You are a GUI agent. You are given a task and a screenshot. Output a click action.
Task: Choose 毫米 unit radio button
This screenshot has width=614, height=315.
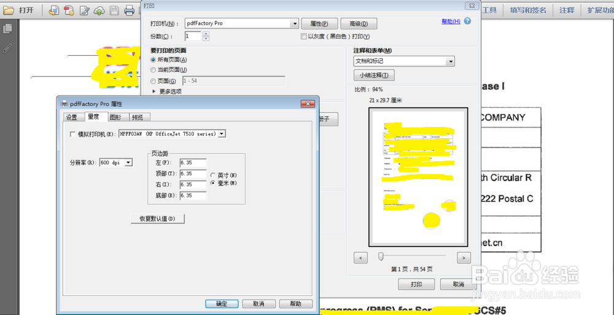point(214,183)
